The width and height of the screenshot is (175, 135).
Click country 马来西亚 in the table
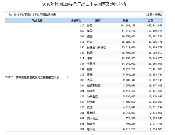[x=92, y=96]
